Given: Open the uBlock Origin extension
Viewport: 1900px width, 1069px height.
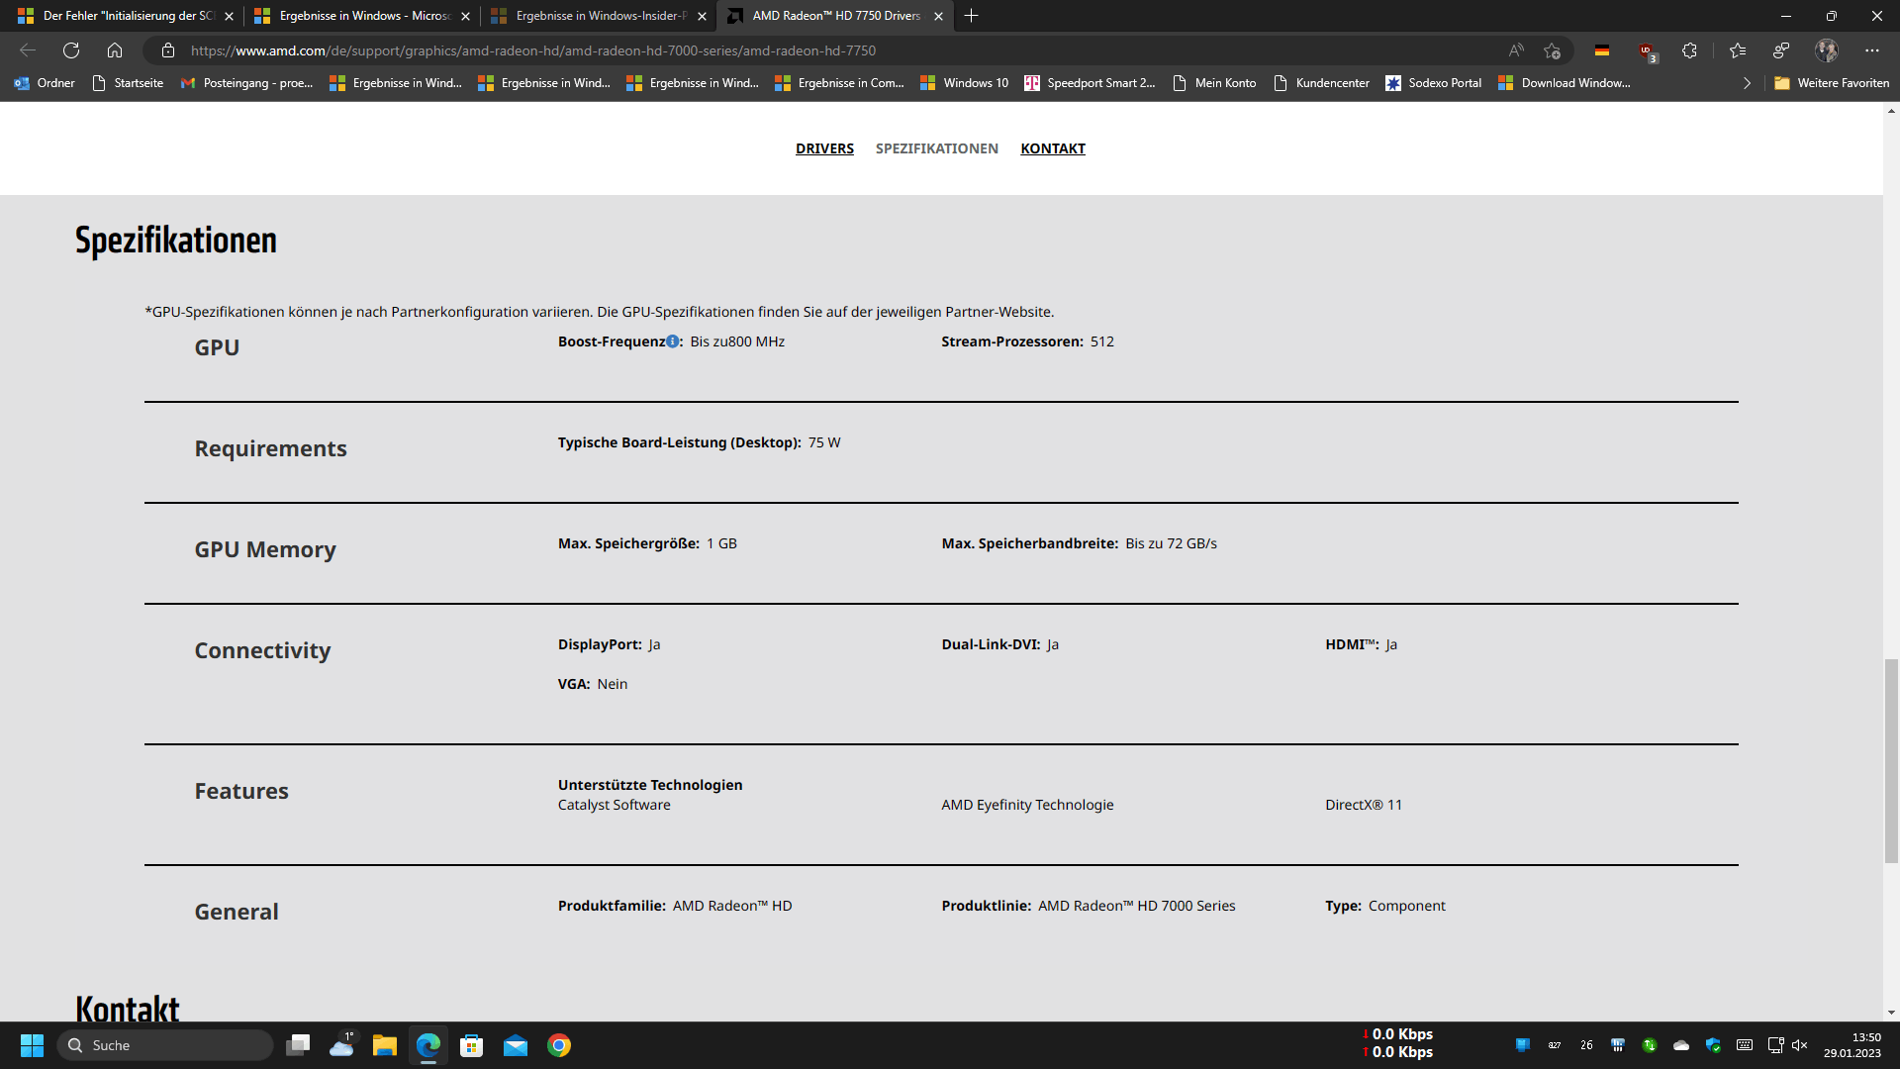Looking at the screenshot, I should point(1647,50).
